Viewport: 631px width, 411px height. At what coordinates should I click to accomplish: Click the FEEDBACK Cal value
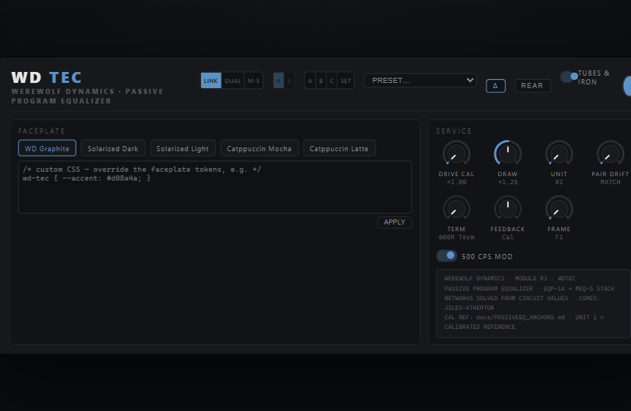pos(508,238)
